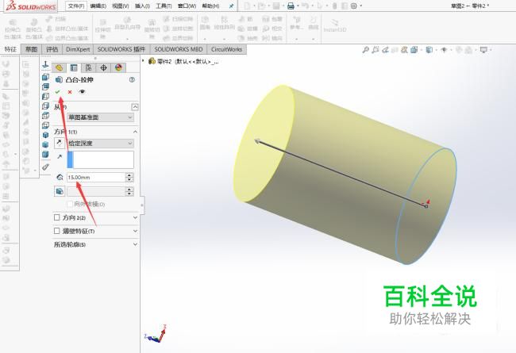
Task: Open View Settings monitor icon
Action: [483, 50]
